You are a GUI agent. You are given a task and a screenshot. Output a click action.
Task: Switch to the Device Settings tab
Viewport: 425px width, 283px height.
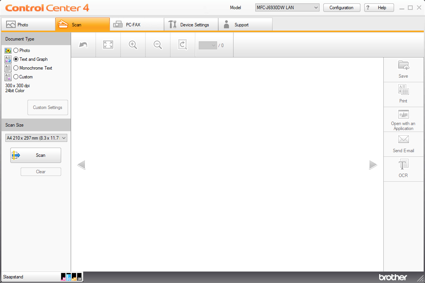(x=191, y=25)
